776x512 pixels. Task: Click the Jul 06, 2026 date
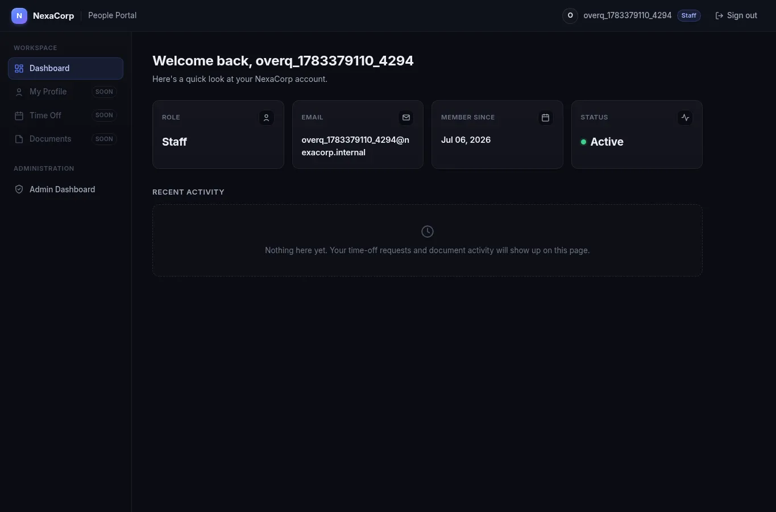466,140
